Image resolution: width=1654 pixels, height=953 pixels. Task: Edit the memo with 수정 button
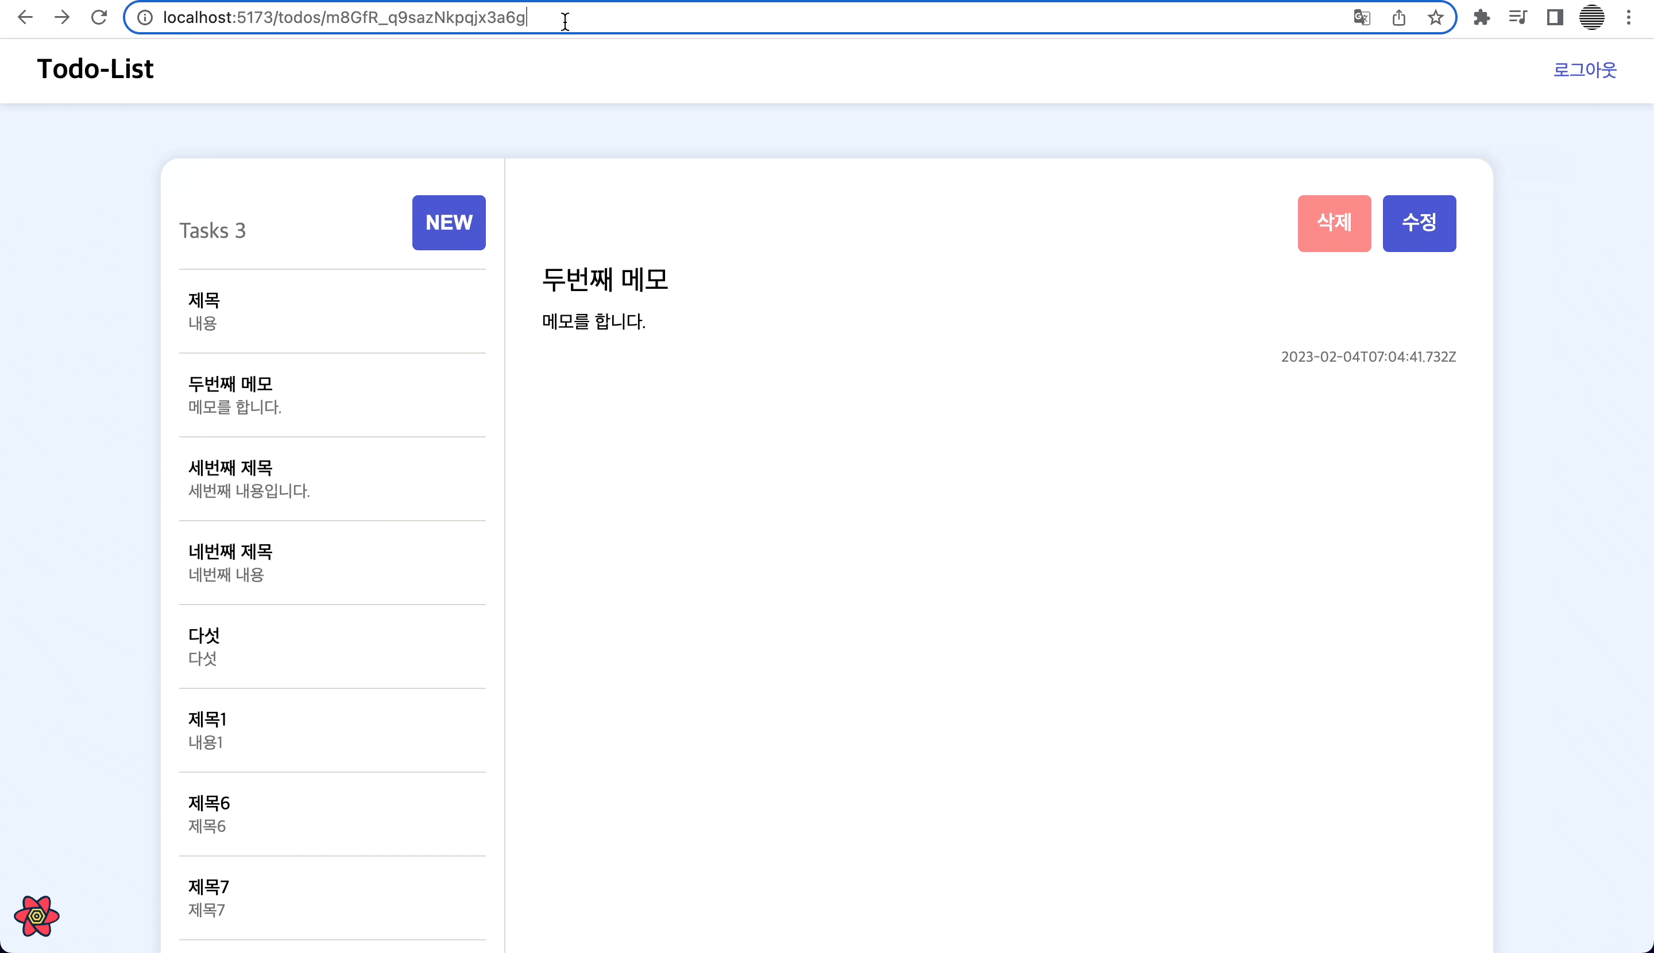[1419, 223]
